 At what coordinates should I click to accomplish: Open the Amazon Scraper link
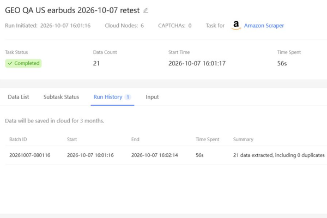click(x=264, y=26)
